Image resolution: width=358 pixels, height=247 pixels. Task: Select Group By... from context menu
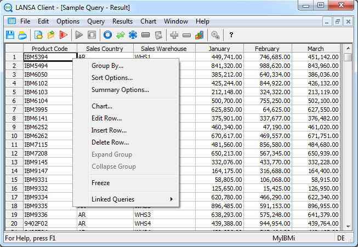click(x=107, y=66)
